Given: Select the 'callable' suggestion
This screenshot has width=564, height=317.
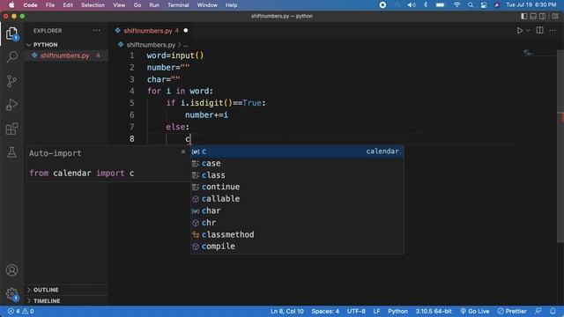Looking at the screenshot, I should point(297,199).
